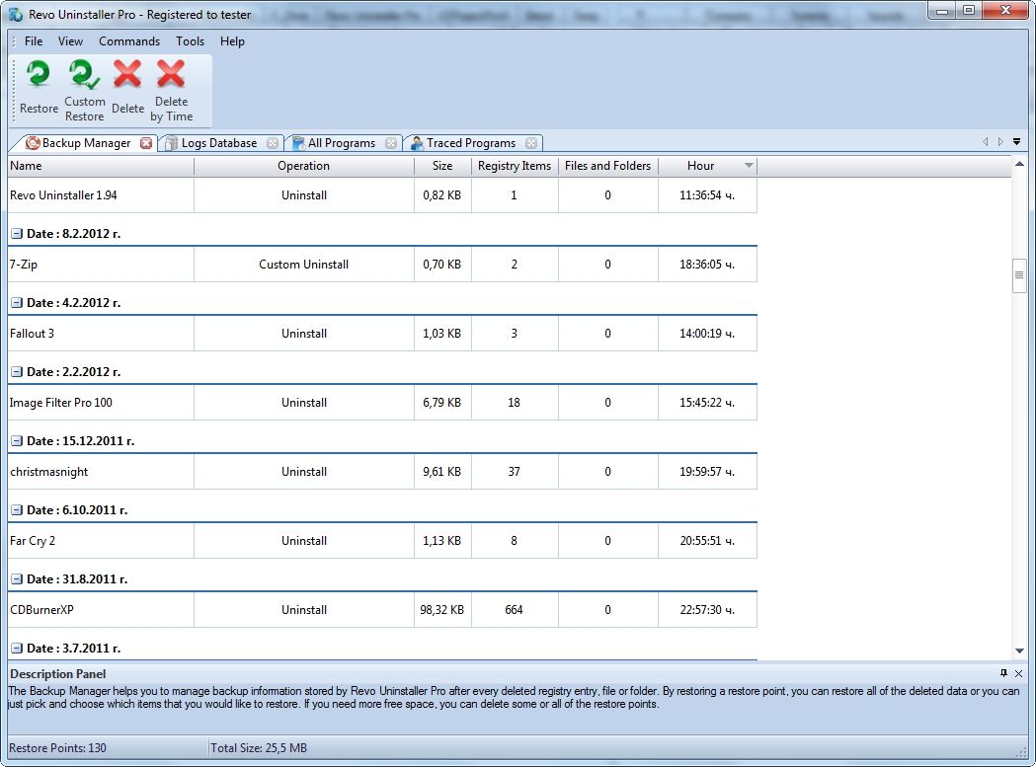Close the Description Panel
The width and height of the screenshot is (1036, 767).
[x=1018, y=674]
